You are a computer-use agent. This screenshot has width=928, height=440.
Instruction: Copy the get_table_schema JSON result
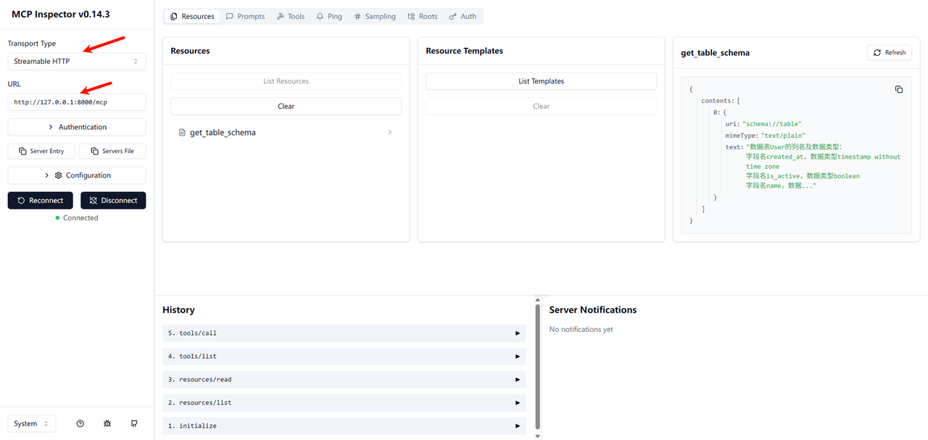pos(898,89)
